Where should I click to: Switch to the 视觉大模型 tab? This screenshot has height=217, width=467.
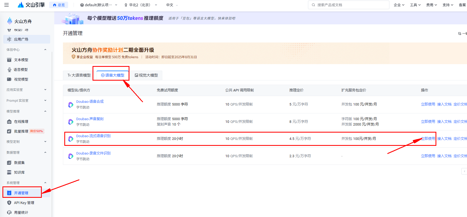[146, 75]
